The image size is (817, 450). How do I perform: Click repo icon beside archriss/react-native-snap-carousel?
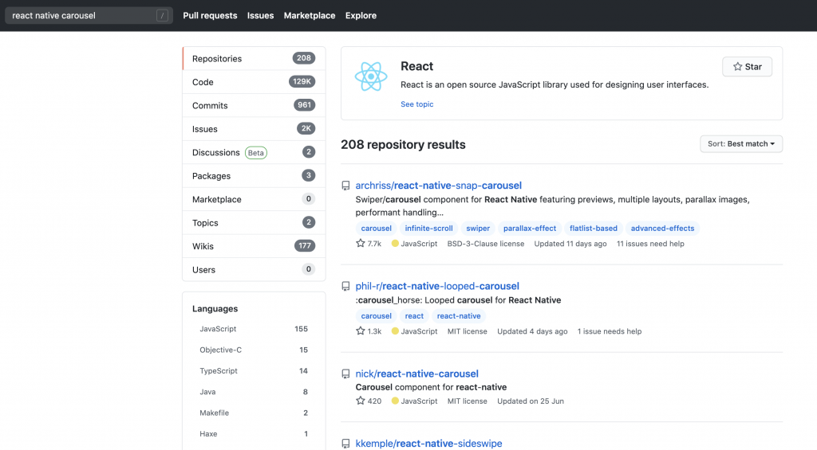(345, 186)
